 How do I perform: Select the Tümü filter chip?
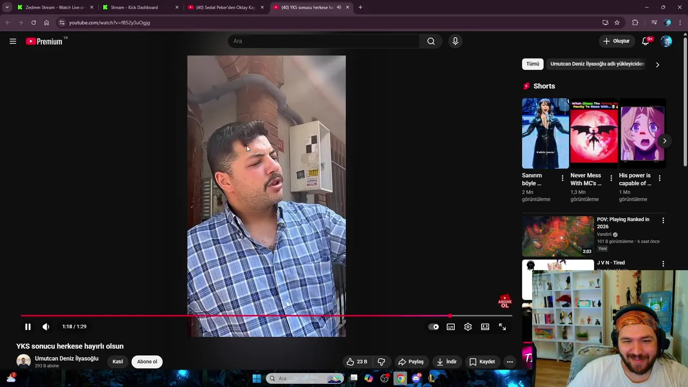533,64
